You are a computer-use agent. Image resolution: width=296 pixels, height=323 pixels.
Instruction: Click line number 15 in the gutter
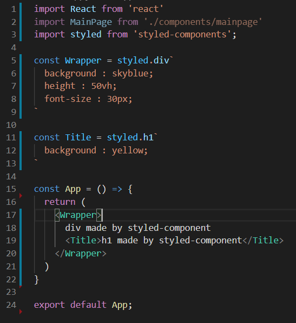[11, 189]
